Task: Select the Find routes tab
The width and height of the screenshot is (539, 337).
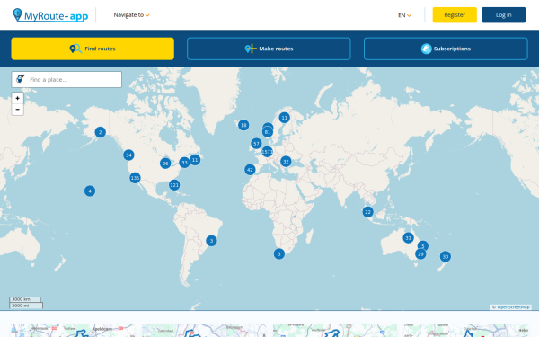Action: click(x=93, y=49)
